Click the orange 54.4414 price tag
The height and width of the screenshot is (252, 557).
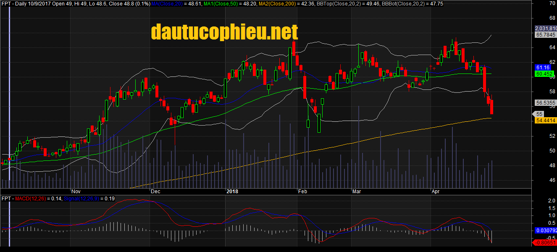[545, 121]
